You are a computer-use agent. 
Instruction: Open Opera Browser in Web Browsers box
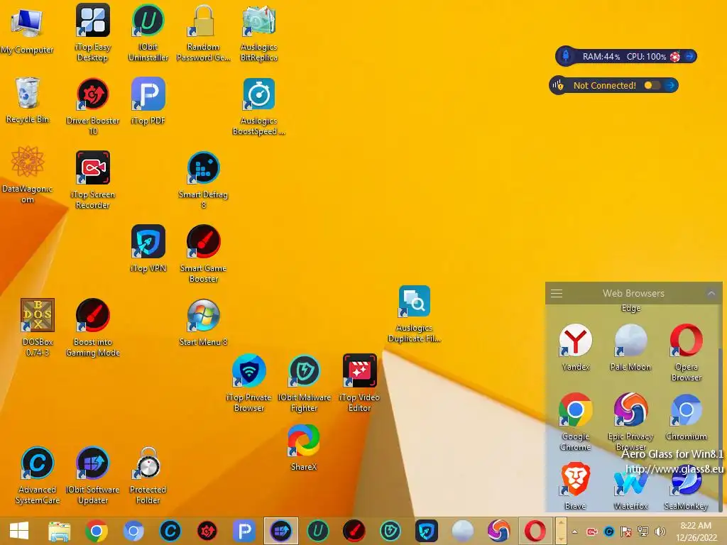tap(687, 352)
